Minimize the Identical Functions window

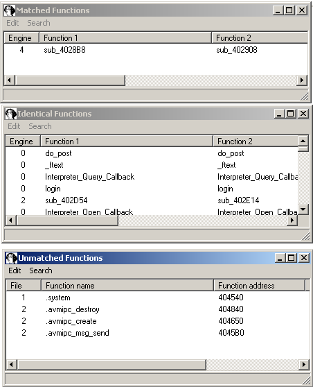click(x=279, y=114)
